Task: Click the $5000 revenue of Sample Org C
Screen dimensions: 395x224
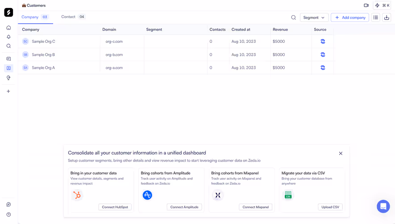Action: [x=279, y=41]
